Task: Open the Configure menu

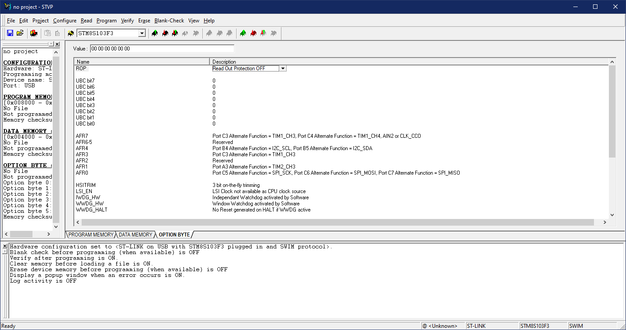Action: [x=65, y=21]
